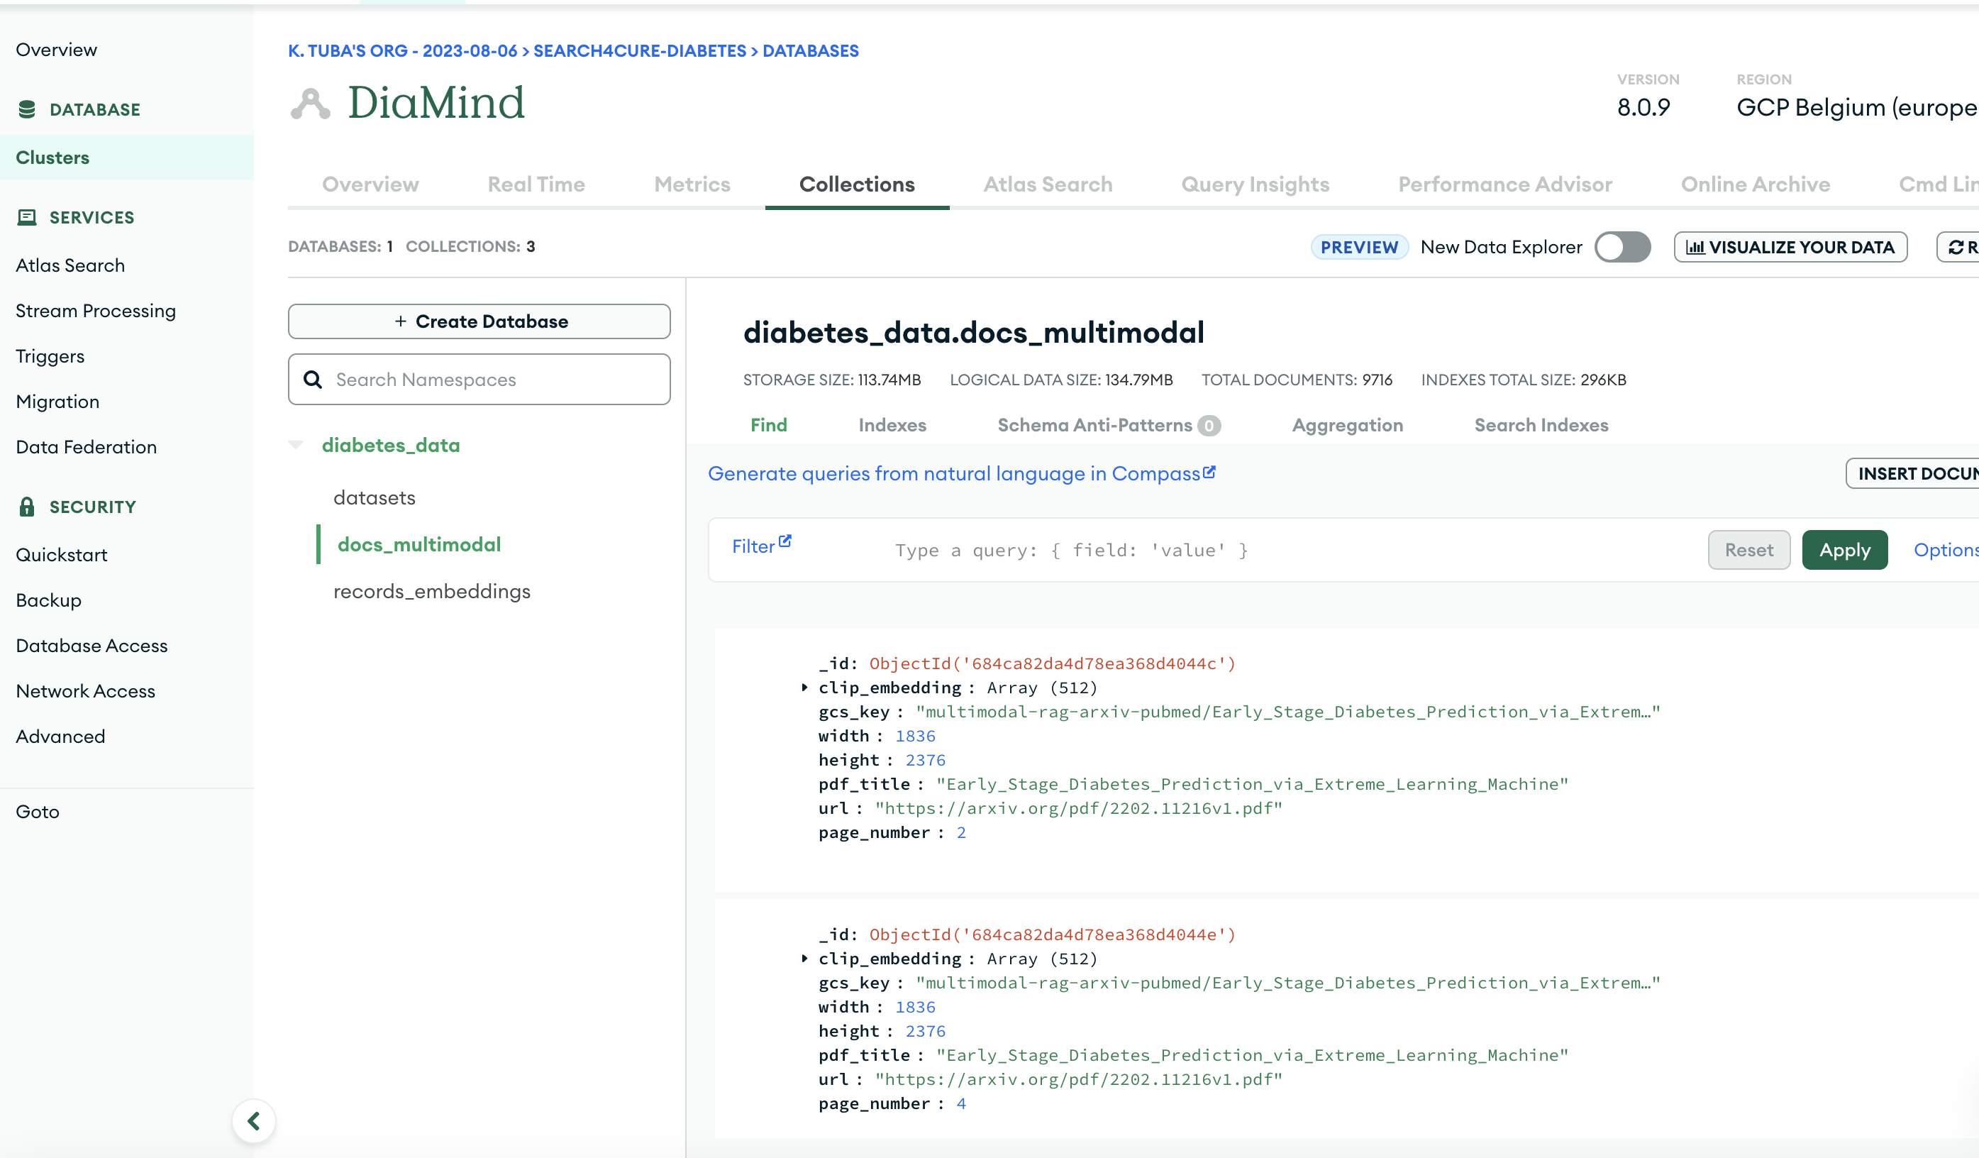
Task: Click the Database stack icon in sidebar
Action: (27, 109)
